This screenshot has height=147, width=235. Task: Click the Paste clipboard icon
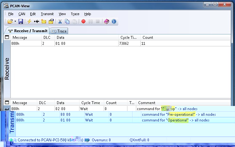(x=74, y=21)
